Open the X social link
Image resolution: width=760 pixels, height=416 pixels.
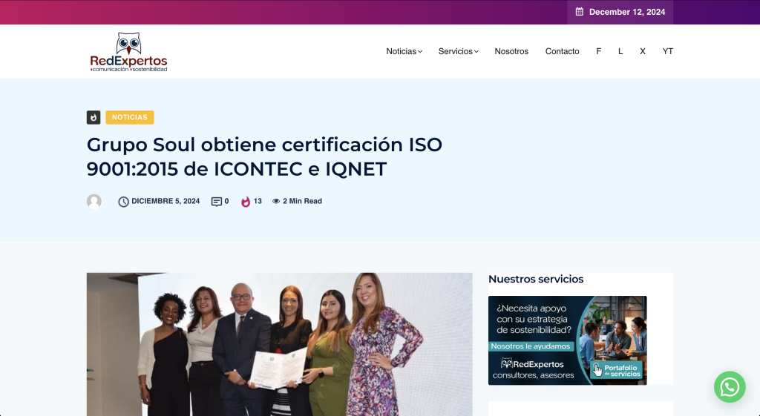point(643,51)
